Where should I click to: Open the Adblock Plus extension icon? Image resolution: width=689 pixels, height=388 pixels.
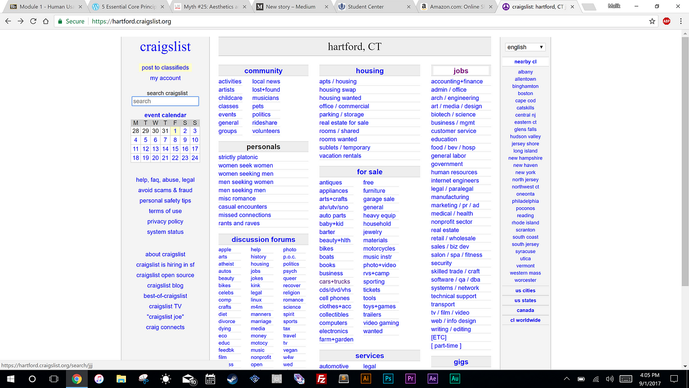666,21
